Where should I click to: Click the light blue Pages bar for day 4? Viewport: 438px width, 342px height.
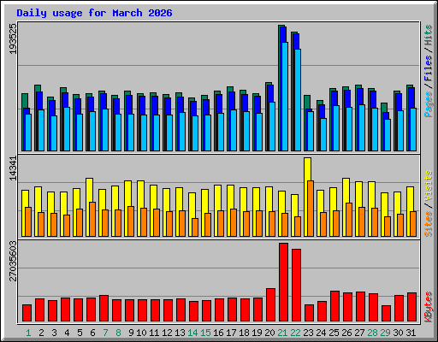(67, 129)
